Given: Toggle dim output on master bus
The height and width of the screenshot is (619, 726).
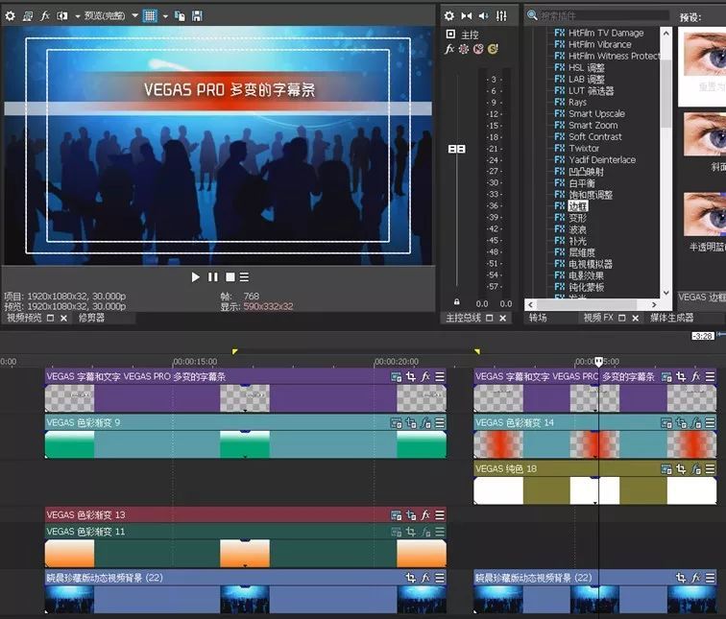Looking at the screenshot, I should (x=484, y=16).
